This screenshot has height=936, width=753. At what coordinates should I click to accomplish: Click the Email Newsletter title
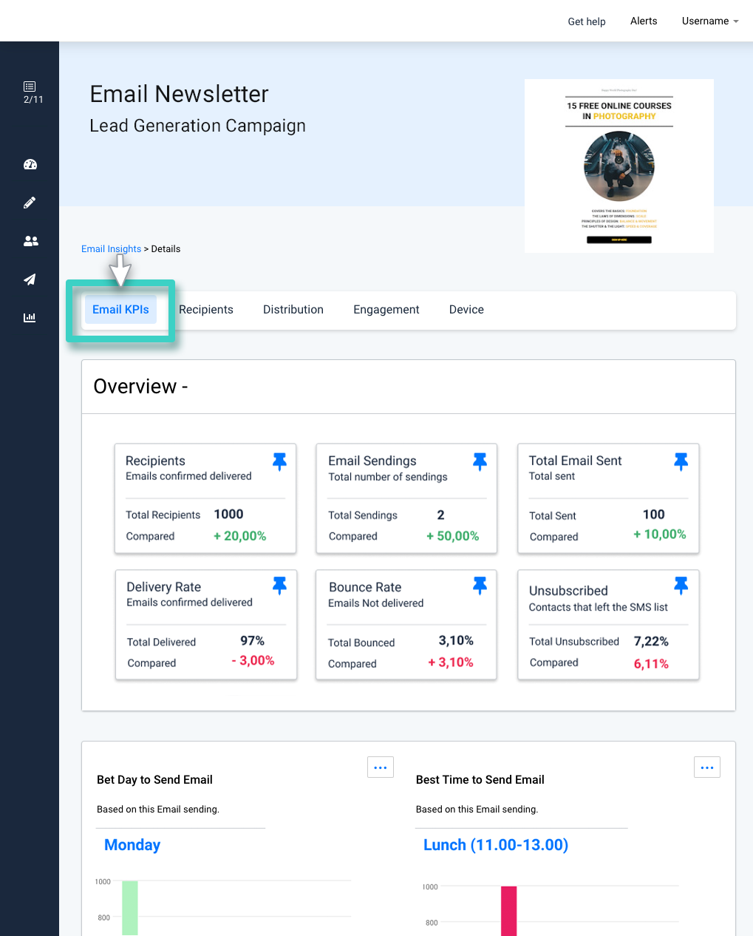click(179, 94)
